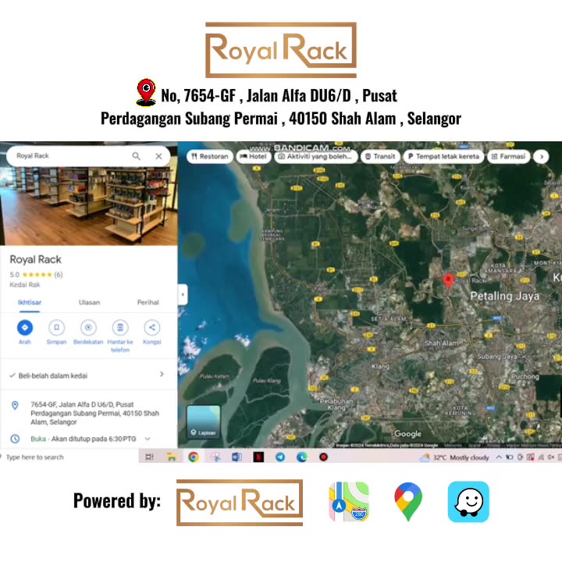Click the six reviews count link

tap(59, 275)
